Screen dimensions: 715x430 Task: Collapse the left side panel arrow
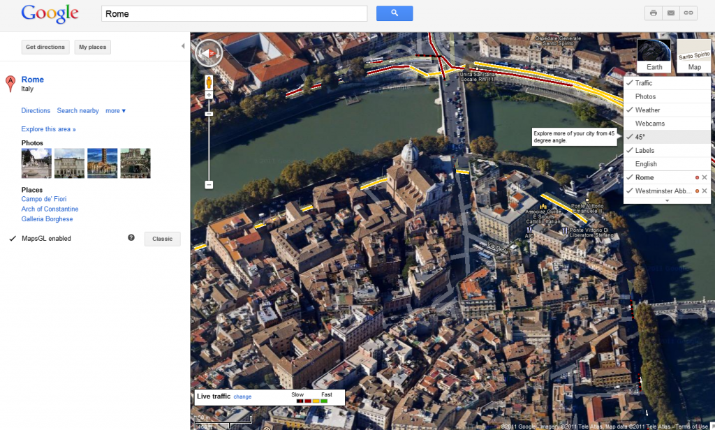183,46
